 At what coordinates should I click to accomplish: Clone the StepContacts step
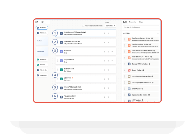coord(104,61)
